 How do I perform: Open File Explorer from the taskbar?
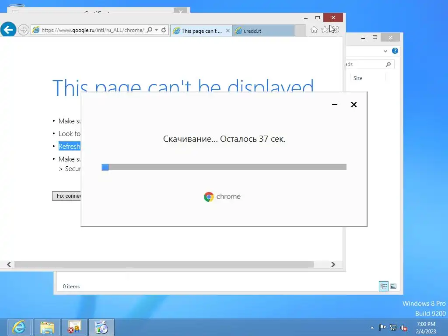click(47, 327)
